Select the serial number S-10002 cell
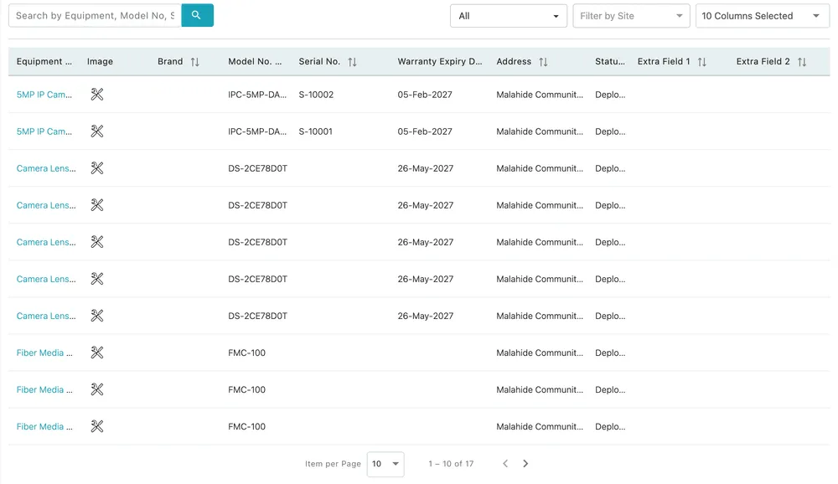 click(x=316, y=95)
